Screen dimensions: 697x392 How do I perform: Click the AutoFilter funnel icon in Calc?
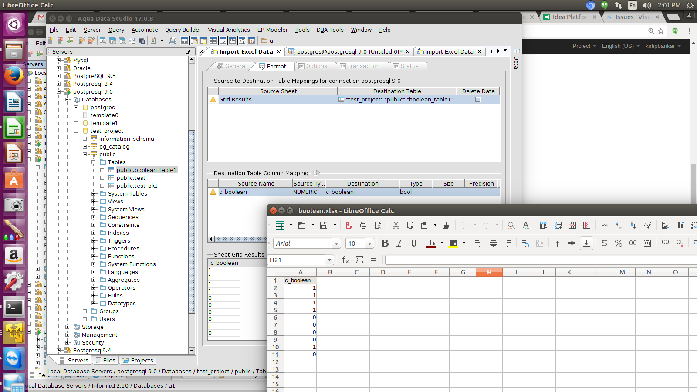[648, 225]
